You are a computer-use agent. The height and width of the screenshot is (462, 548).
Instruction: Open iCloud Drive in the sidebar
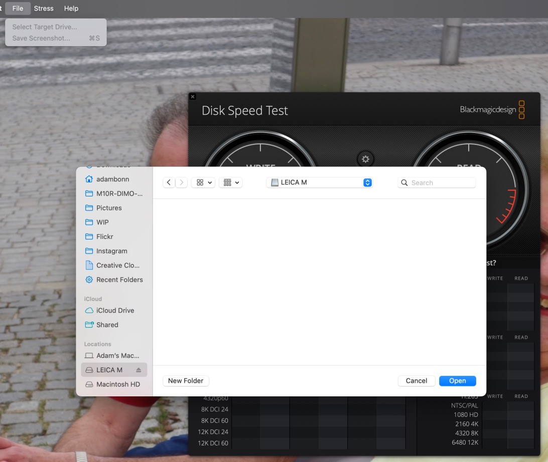click(115, 311)
